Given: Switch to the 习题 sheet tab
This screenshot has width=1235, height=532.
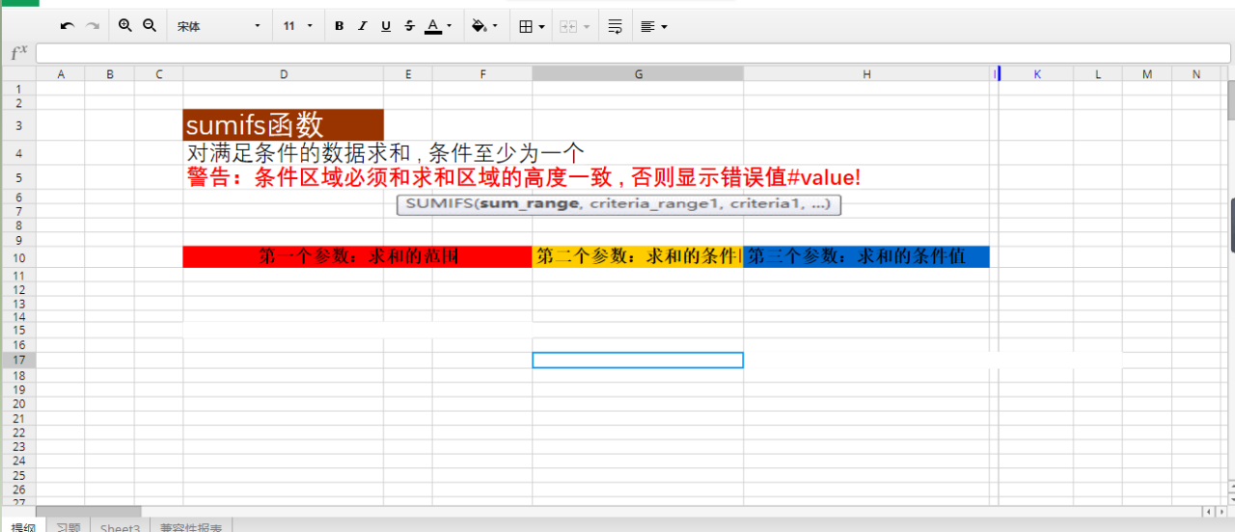Looking at the screenshot, I should [68, 526].
